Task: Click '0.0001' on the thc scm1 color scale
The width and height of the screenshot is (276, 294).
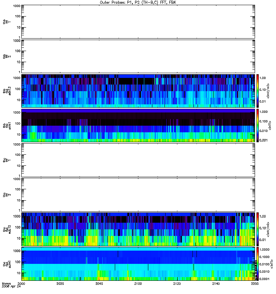Action: pyautogui.click(x=265, y=279)
